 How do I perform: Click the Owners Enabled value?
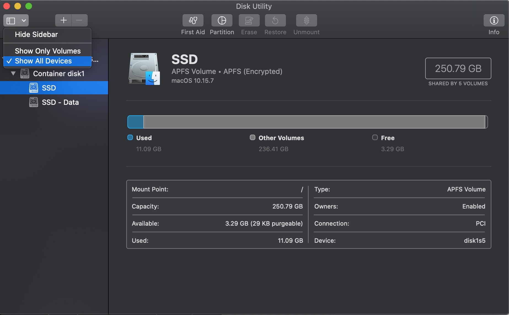474,206
